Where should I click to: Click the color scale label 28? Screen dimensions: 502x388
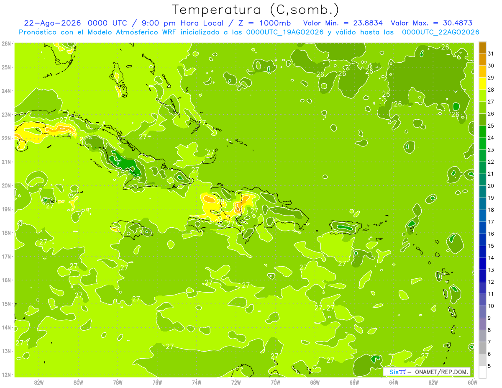pos(491,90)
